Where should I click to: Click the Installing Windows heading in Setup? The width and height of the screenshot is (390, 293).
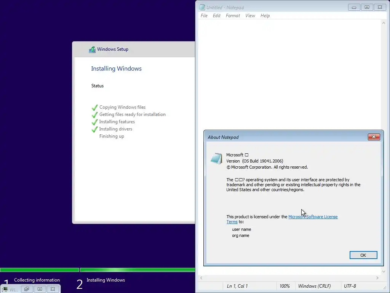[117, 69]
